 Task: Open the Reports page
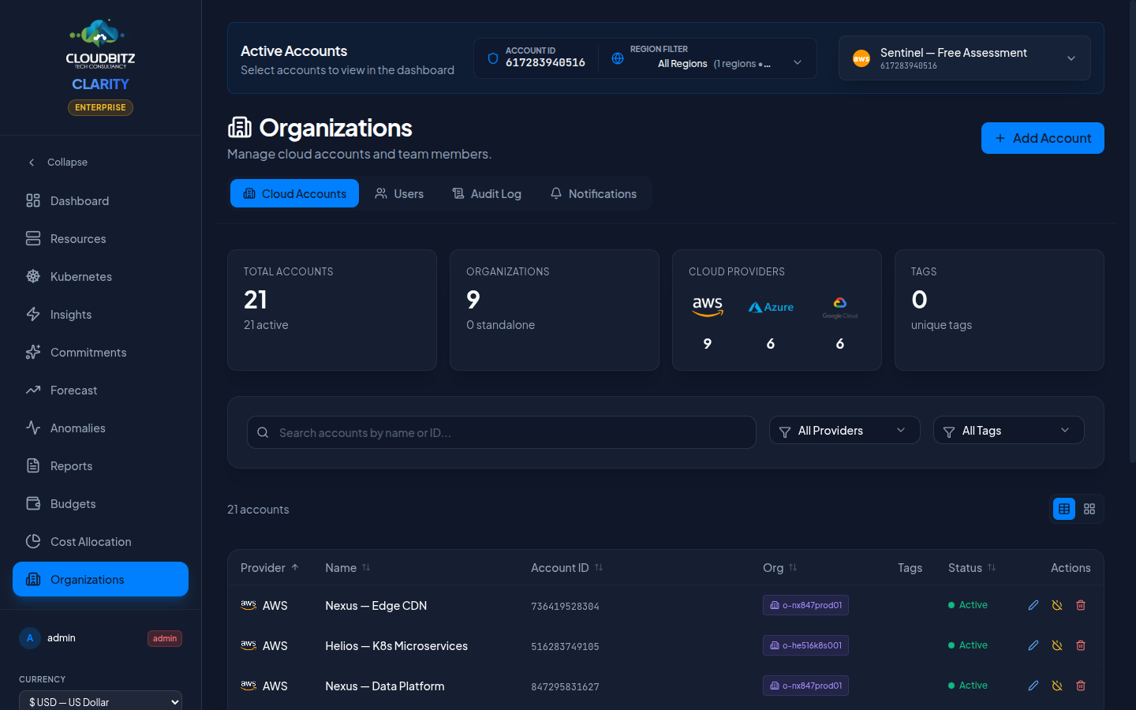100,465
